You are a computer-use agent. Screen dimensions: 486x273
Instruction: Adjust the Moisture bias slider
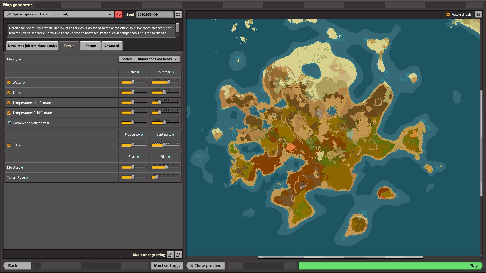(x=165, y=167)
